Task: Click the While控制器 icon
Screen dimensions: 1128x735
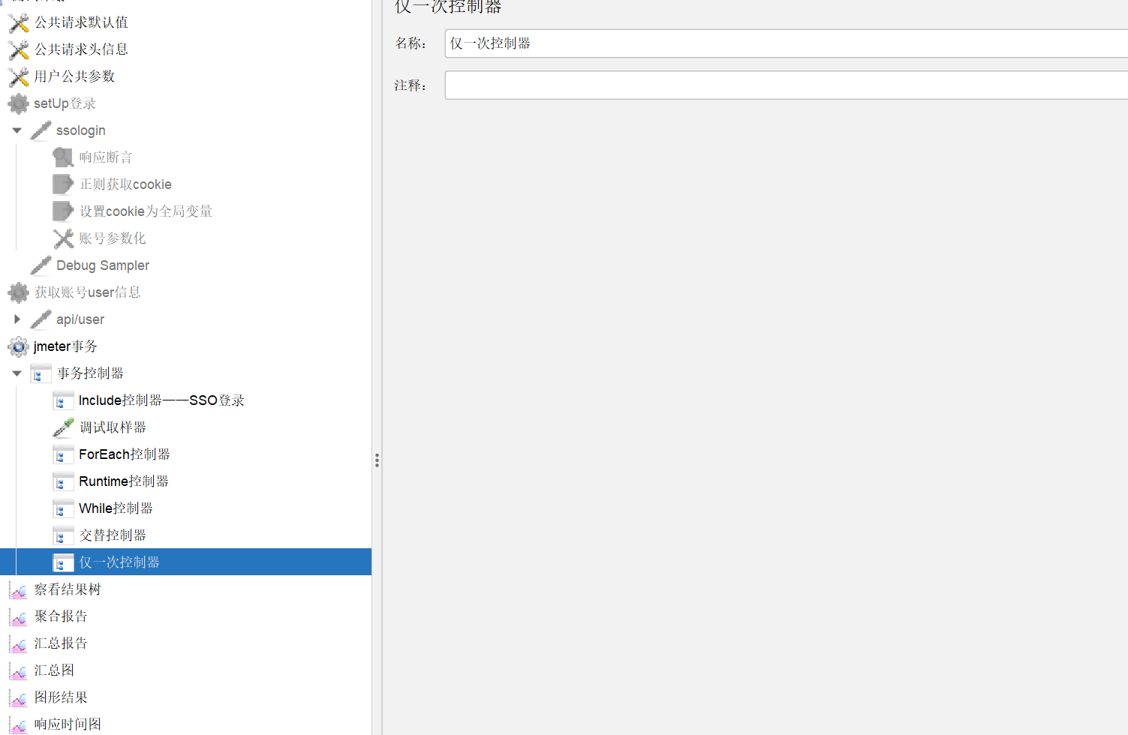Action: [x=64, y=508]
